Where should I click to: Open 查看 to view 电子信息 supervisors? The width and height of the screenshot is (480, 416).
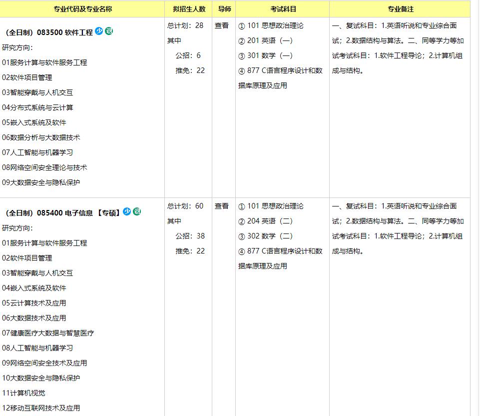click(x=222, y=205)
